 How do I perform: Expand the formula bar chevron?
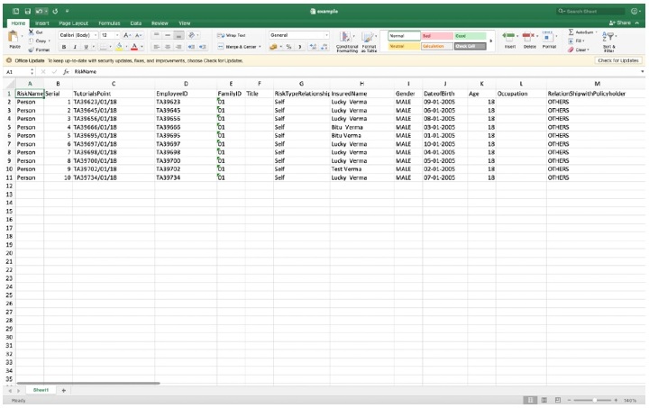tap(643, 71)
